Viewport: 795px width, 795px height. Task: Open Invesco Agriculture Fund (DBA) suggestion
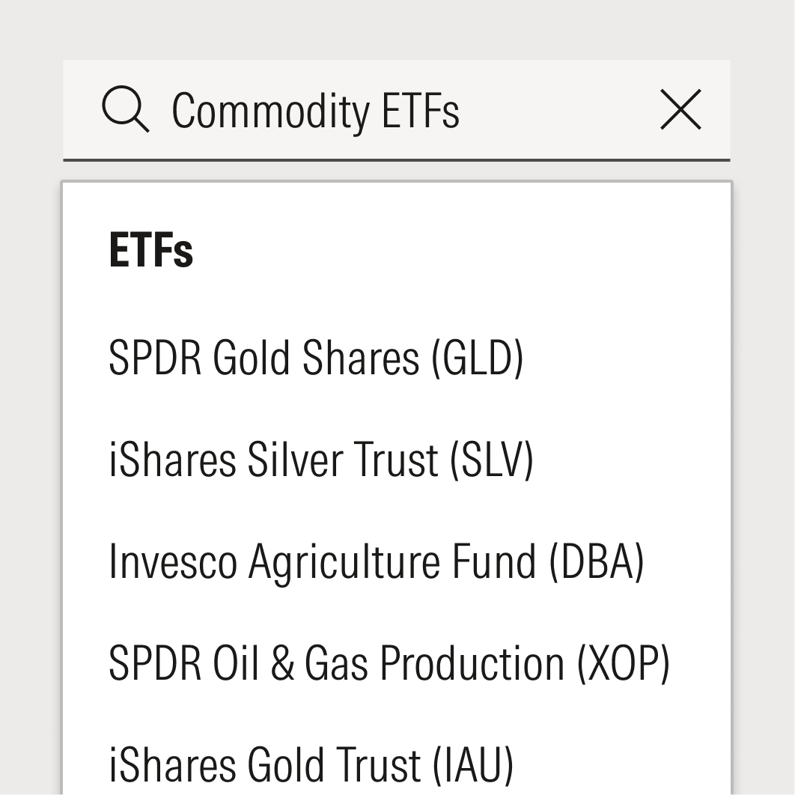click(376, 561)
